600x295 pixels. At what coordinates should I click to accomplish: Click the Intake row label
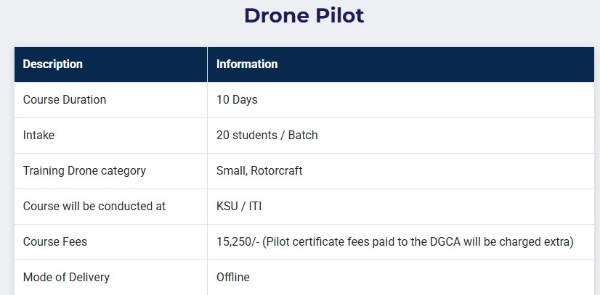click(38, 136)
